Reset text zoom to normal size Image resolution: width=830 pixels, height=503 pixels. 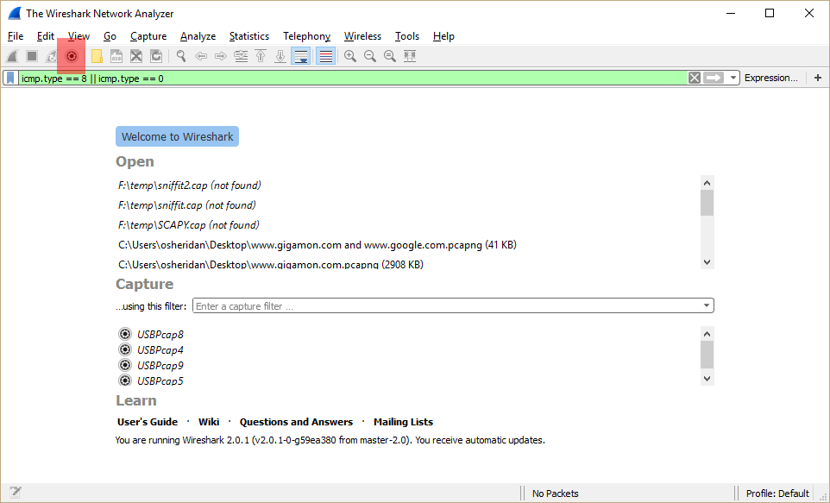tap(390, 56)
